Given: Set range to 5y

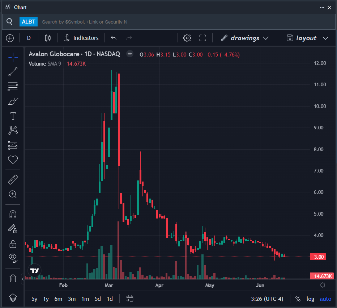Looking at the screenshot, I should click(34, 299).
